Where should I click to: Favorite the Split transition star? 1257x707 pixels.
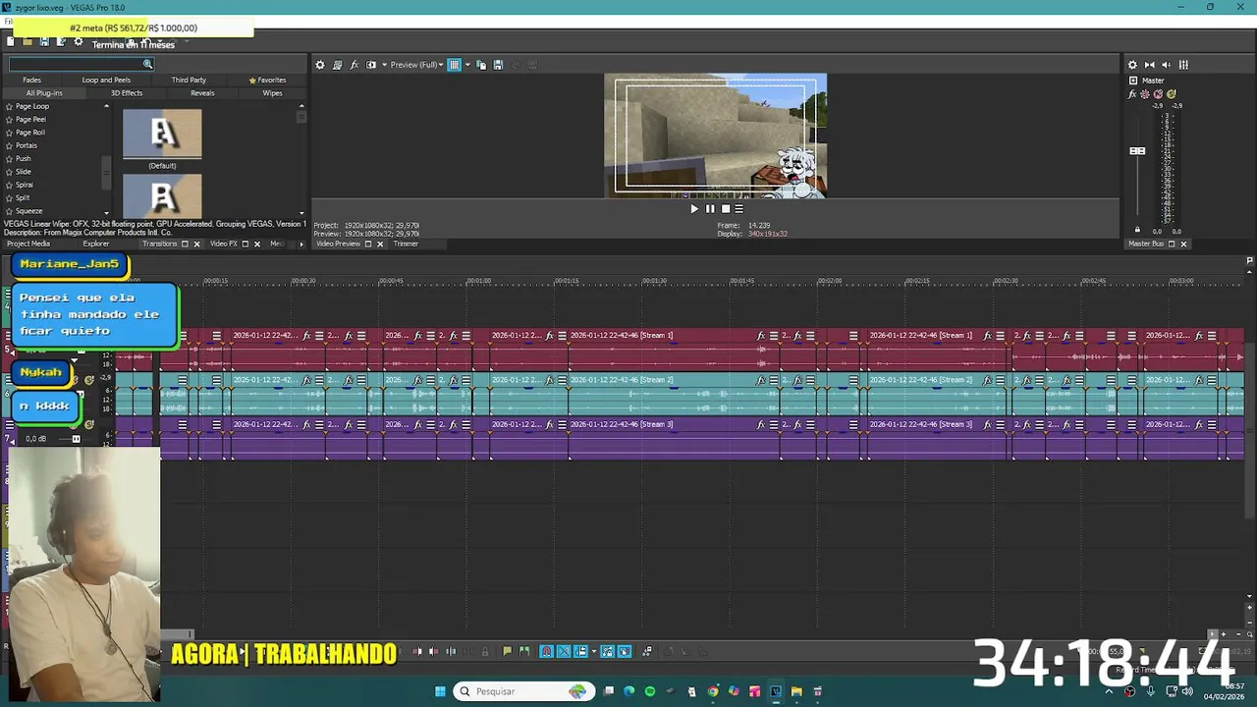[9, 198]
